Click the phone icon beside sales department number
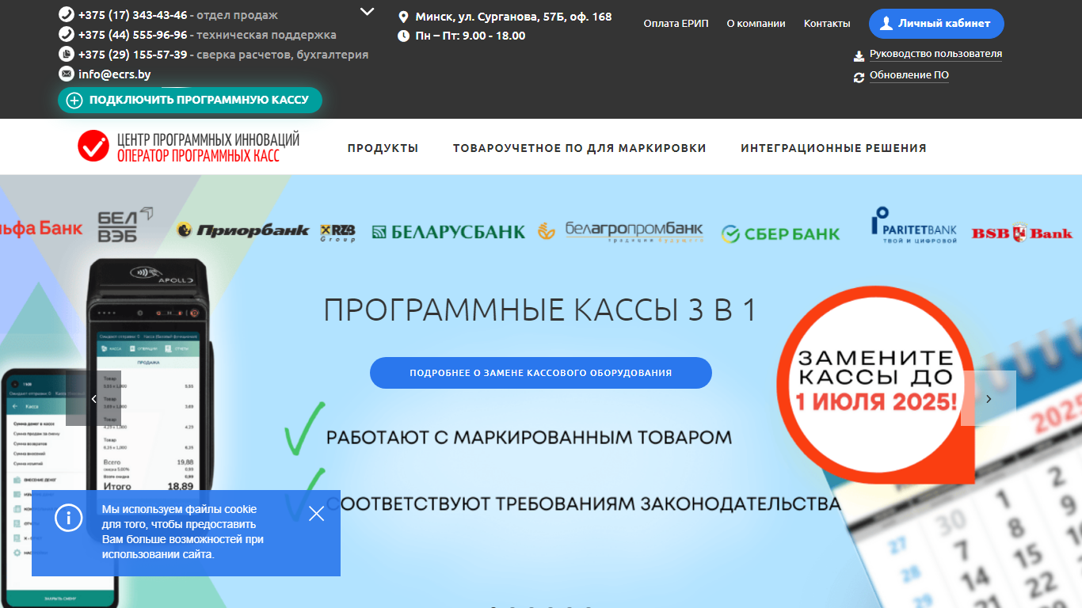The width and height of the screenshot is (1082, 608). click(x=67, y=15)
